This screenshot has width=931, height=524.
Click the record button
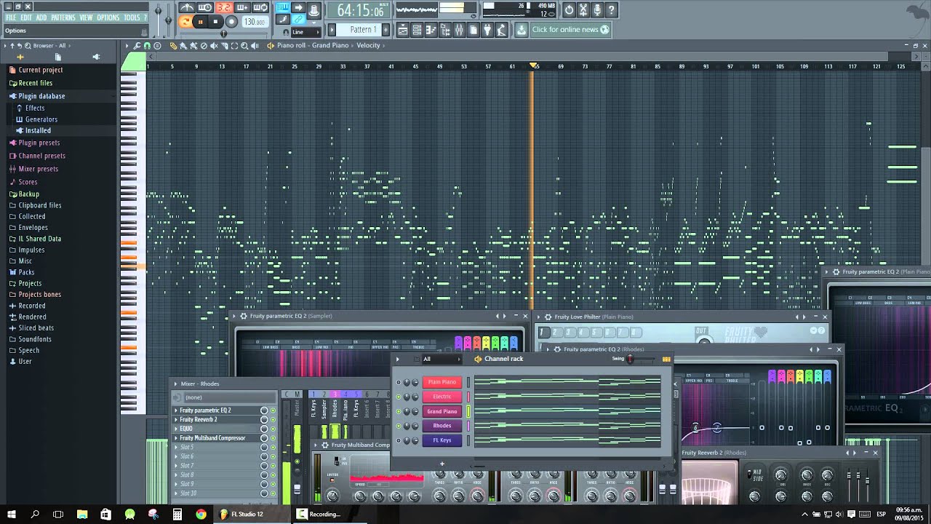(231, 22)
